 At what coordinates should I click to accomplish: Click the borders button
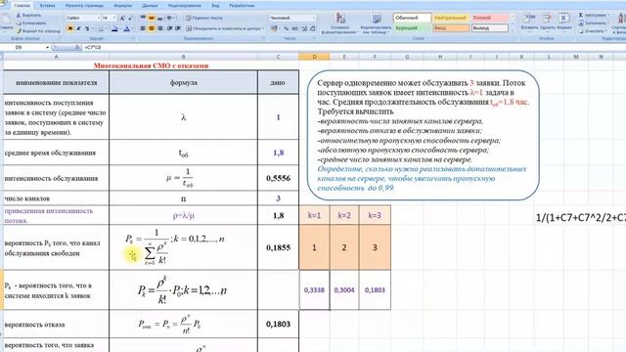101,28
